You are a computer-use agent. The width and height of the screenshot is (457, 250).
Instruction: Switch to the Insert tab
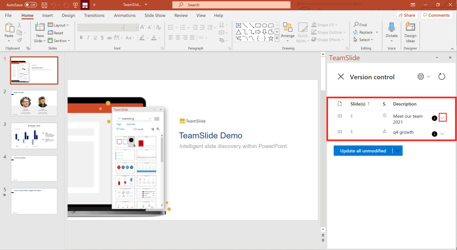[47, 16]
